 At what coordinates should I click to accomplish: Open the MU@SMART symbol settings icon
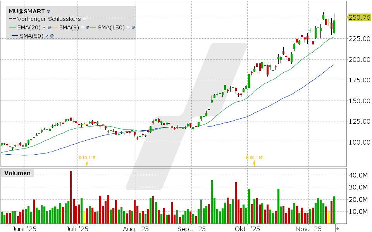click(x=48, y=11)
